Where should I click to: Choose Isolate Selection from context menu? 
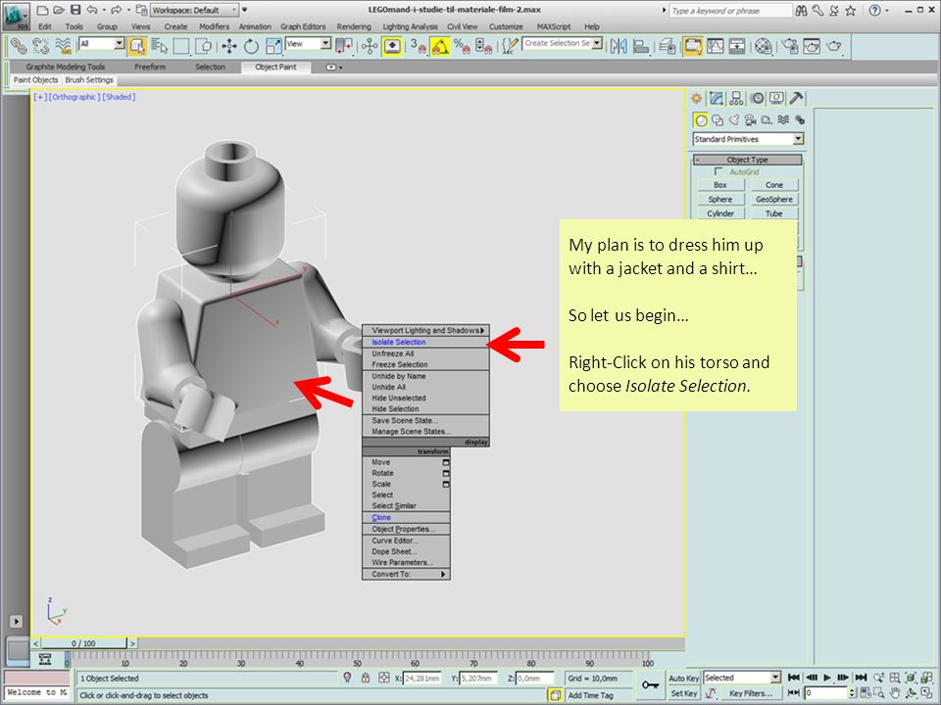coord(425,343)
